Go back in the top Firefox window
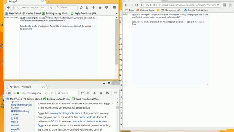This screenshot has width=234, height=132. (8, 7)
